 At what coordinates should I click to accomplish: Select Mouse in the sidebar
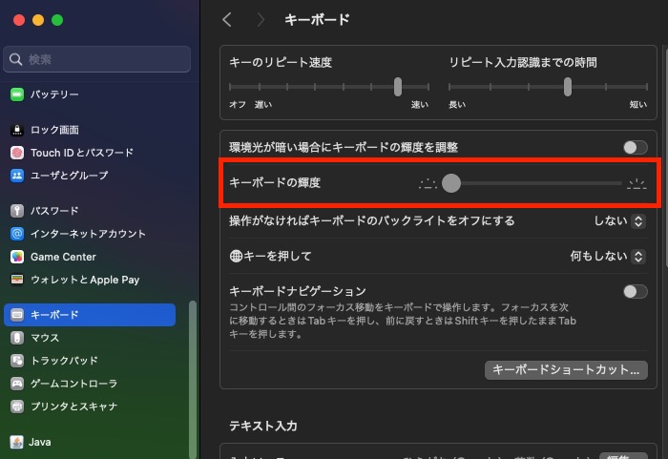[45, 338]
